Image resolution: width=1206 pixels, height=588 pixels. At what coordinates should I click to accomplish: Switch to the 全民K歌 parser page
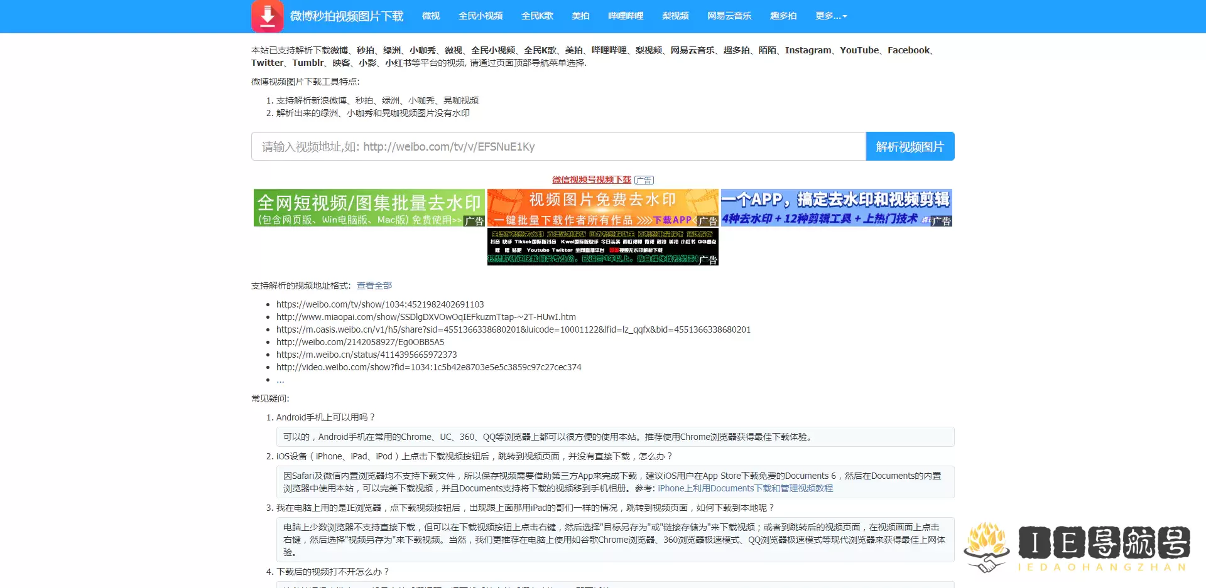tap(538, 16)
